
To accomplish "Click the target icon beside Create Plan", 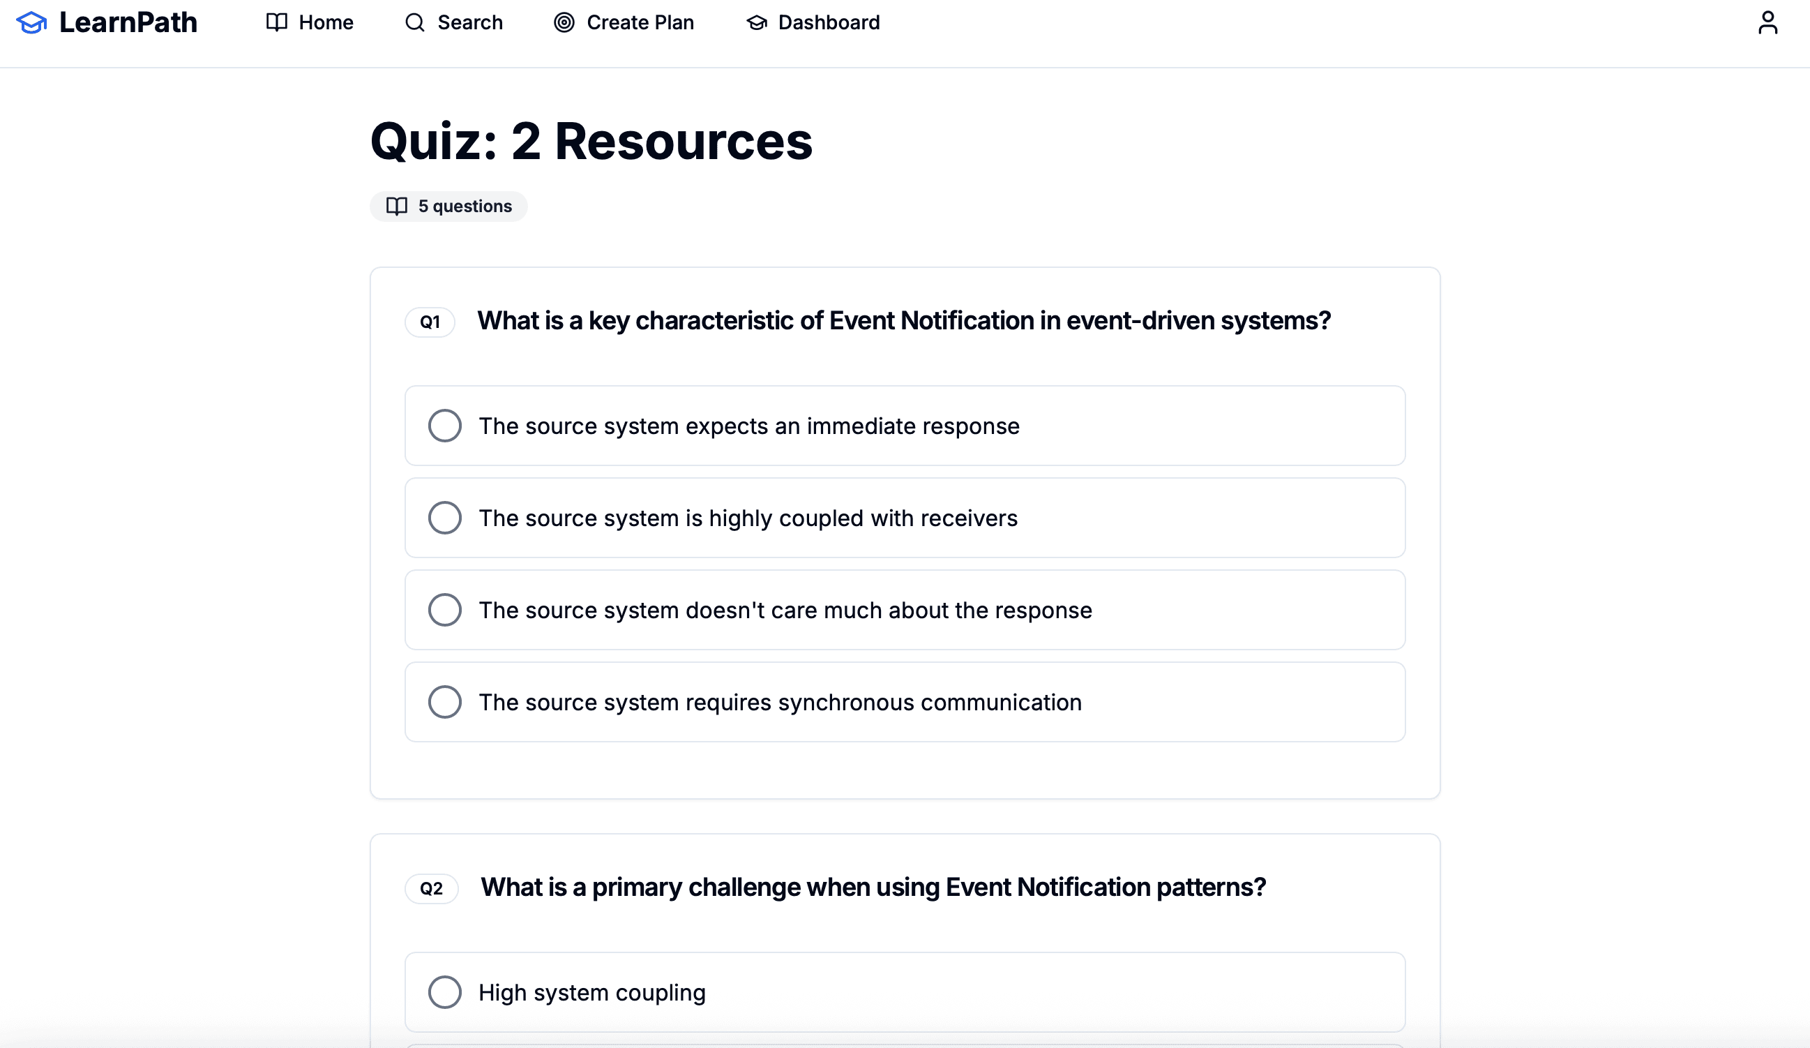I will click(x=564, y=22).
